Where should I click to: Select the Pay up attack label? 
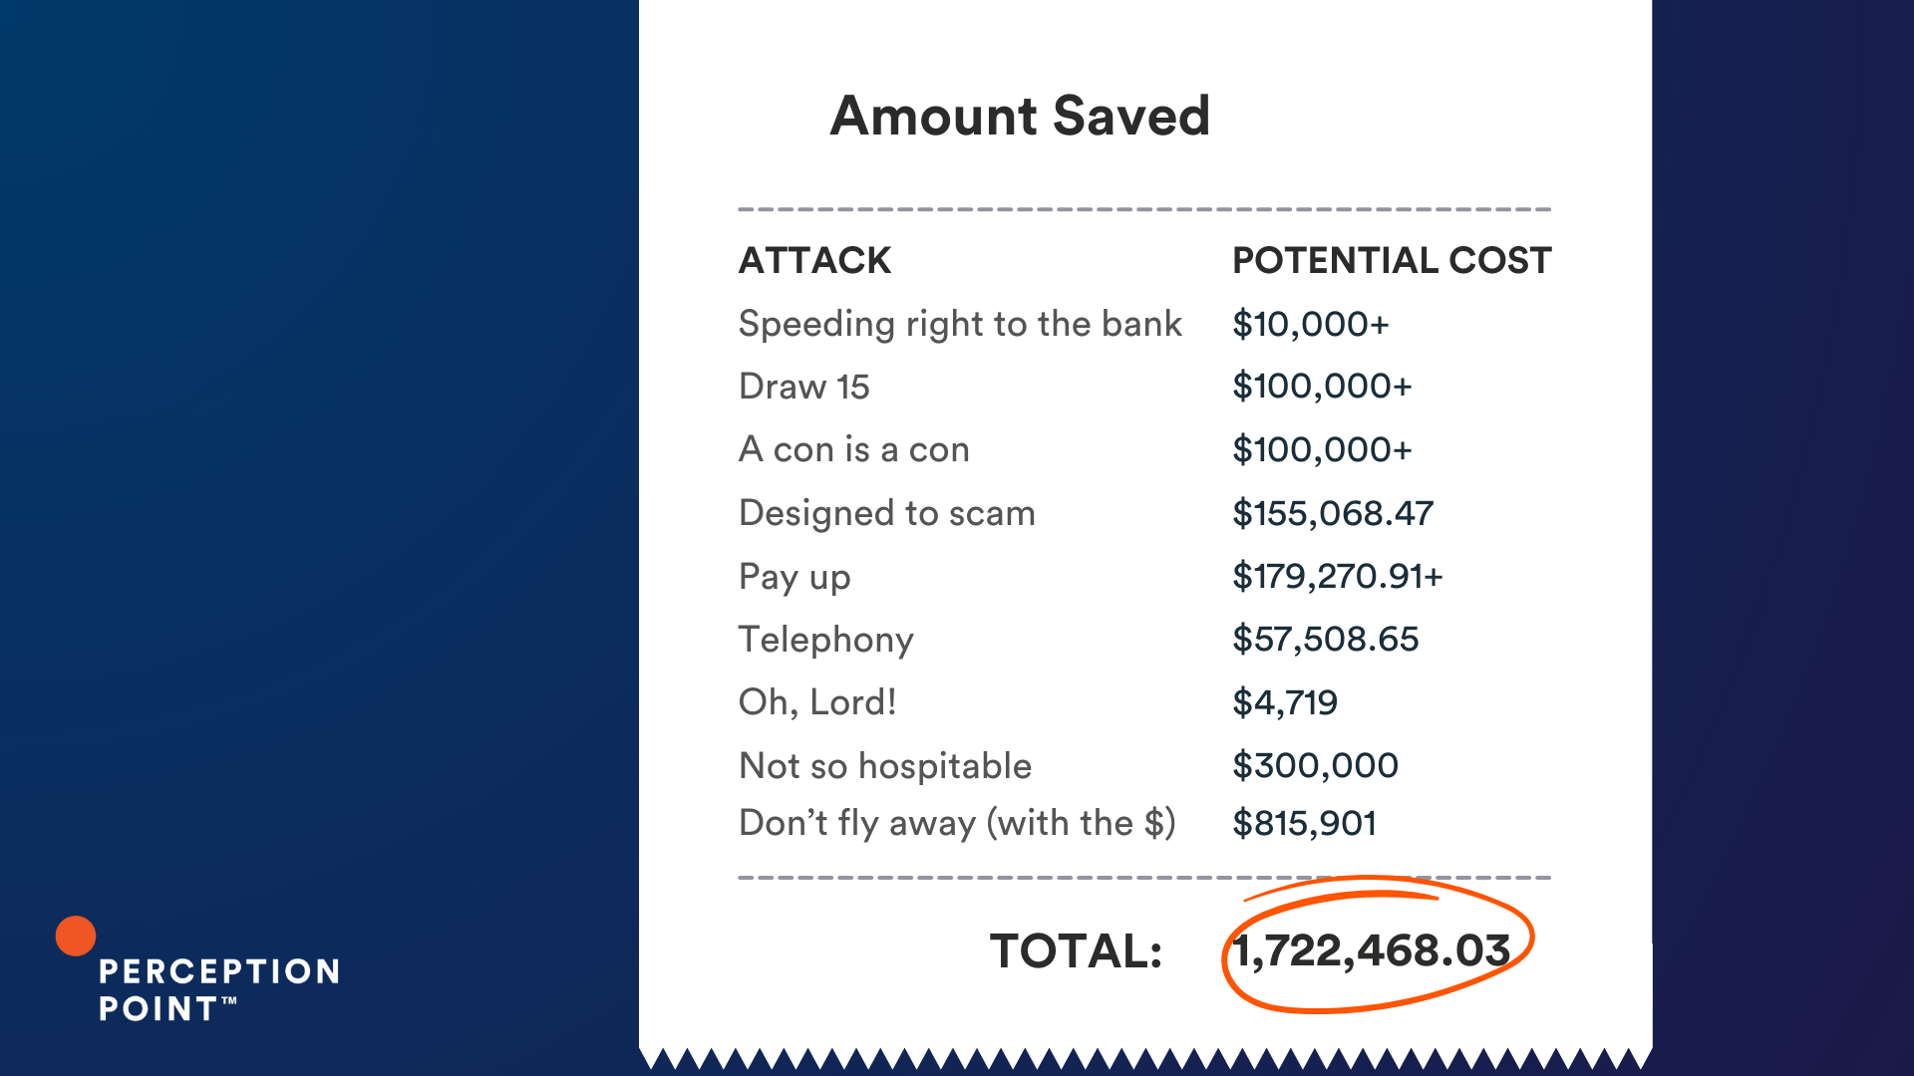[795, 577]
